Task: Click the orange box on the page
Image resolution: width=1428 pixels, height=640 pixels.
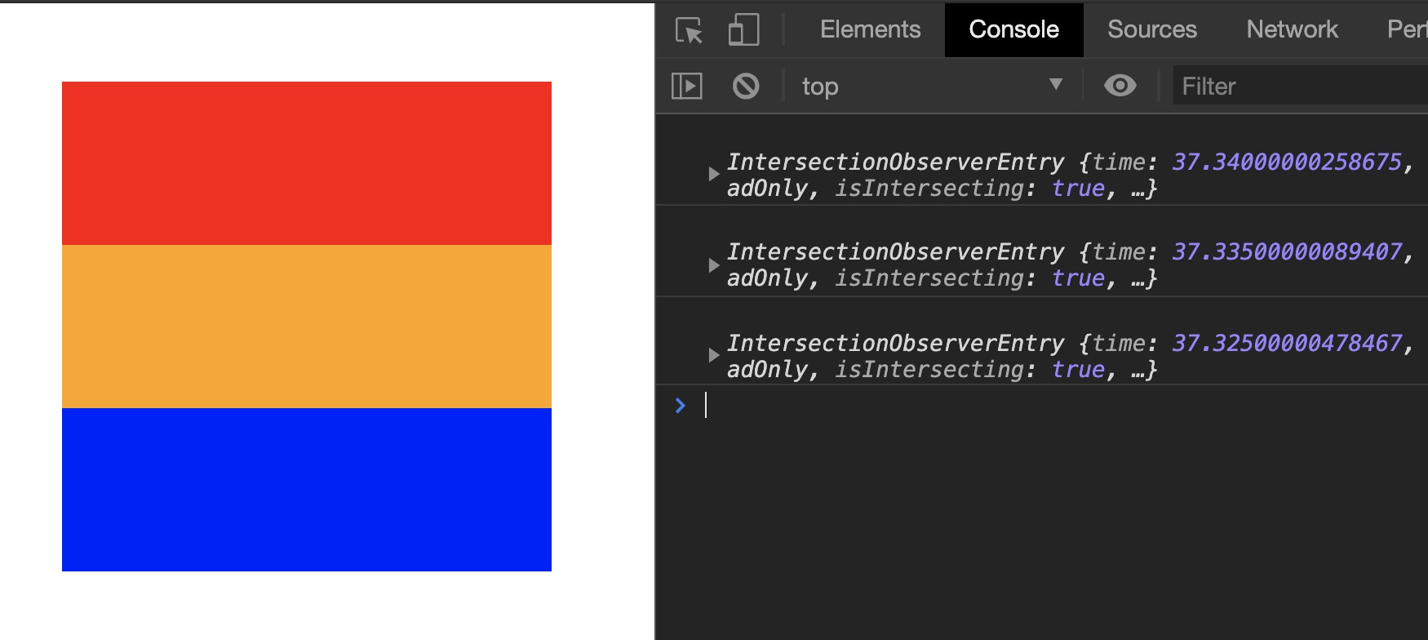Action: click(307, 327)
